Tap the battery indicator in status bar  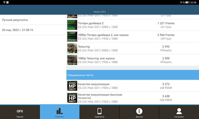click(x=187, y=2)
